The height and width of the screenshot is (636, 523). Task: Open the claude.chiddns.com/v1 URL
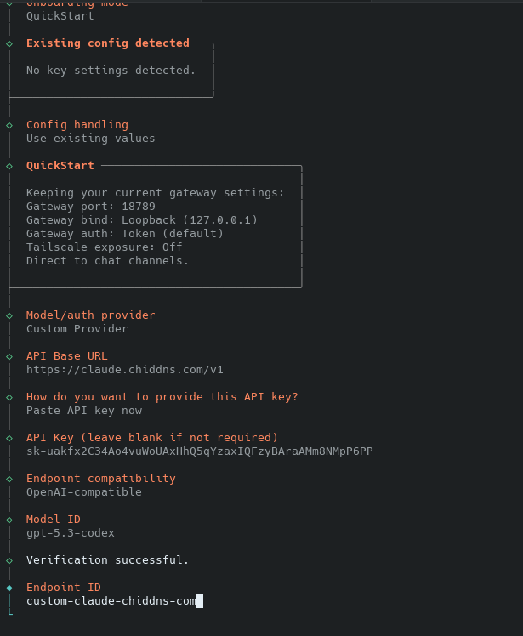tap(124, 370)
